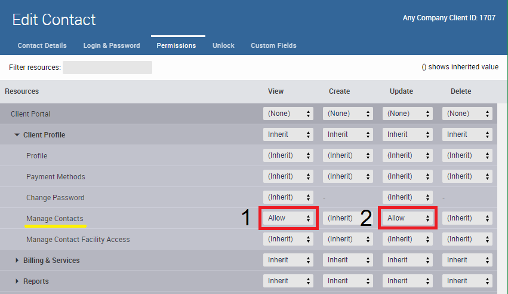Open the Custom Fields tab
Viewport: 508px width, 294px height.
273,45
